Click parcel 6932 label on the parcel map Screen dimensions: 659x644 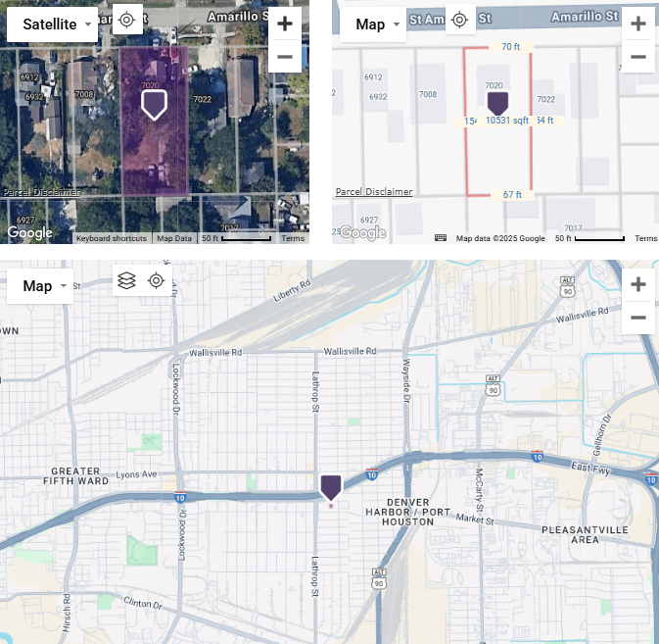click(378, 97)
